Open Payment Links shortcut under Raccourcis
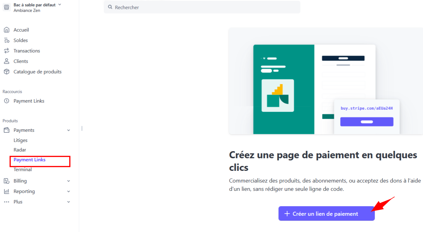 29,101
